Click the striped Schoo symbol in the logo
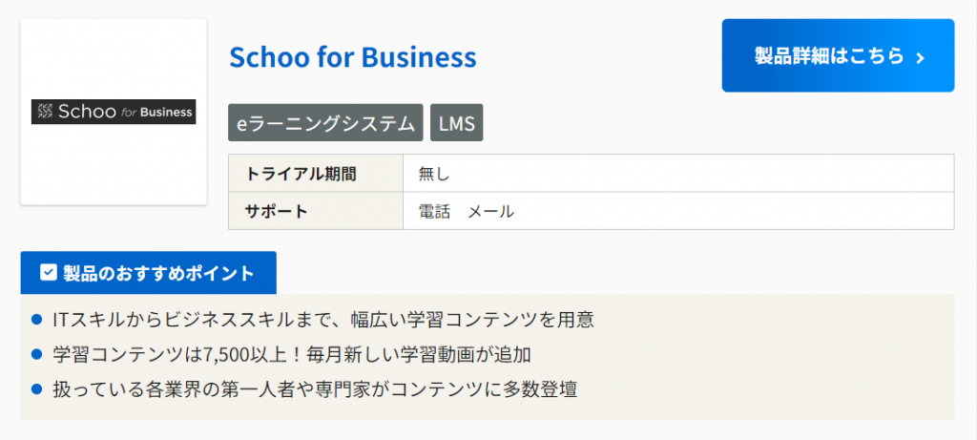This screenshot has height=440, width=977. [x=44, y=112]
